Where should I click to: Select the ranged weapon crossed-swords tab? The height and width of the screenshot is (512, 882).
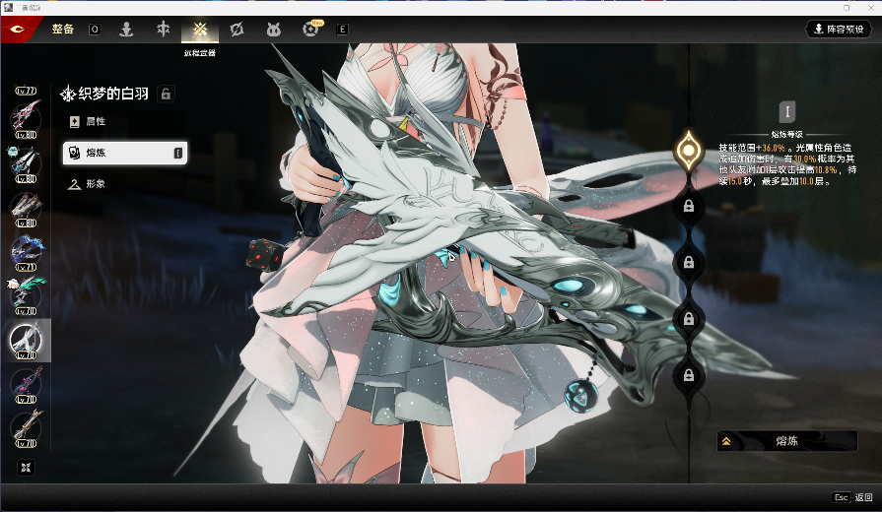(x=200, y=29)
